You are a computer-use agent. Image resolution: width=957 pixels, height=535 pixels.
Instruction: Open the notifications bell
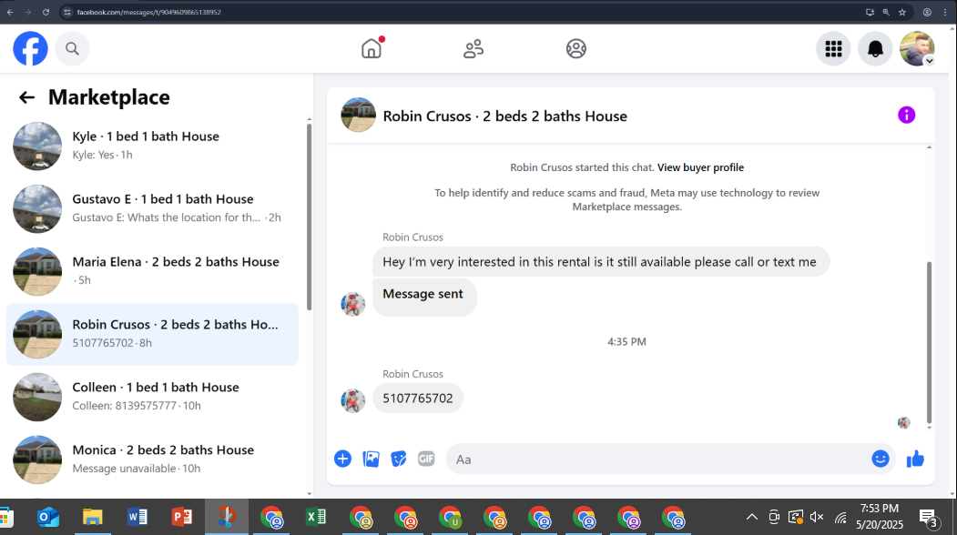click(x=875, y=49)
